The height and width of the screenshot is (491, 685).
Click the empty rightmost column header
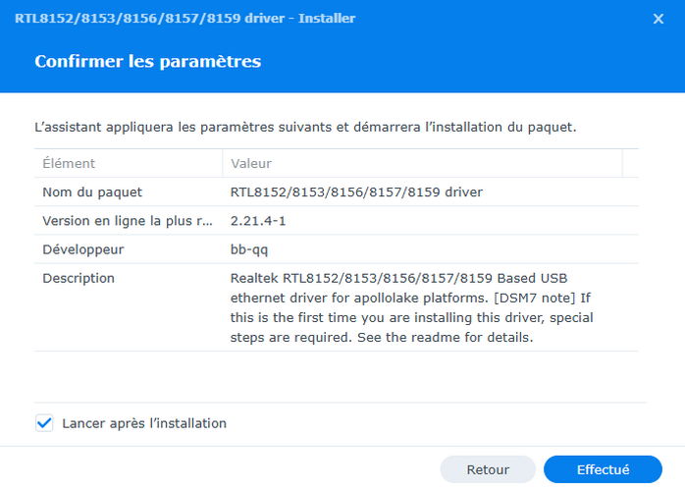630,163
